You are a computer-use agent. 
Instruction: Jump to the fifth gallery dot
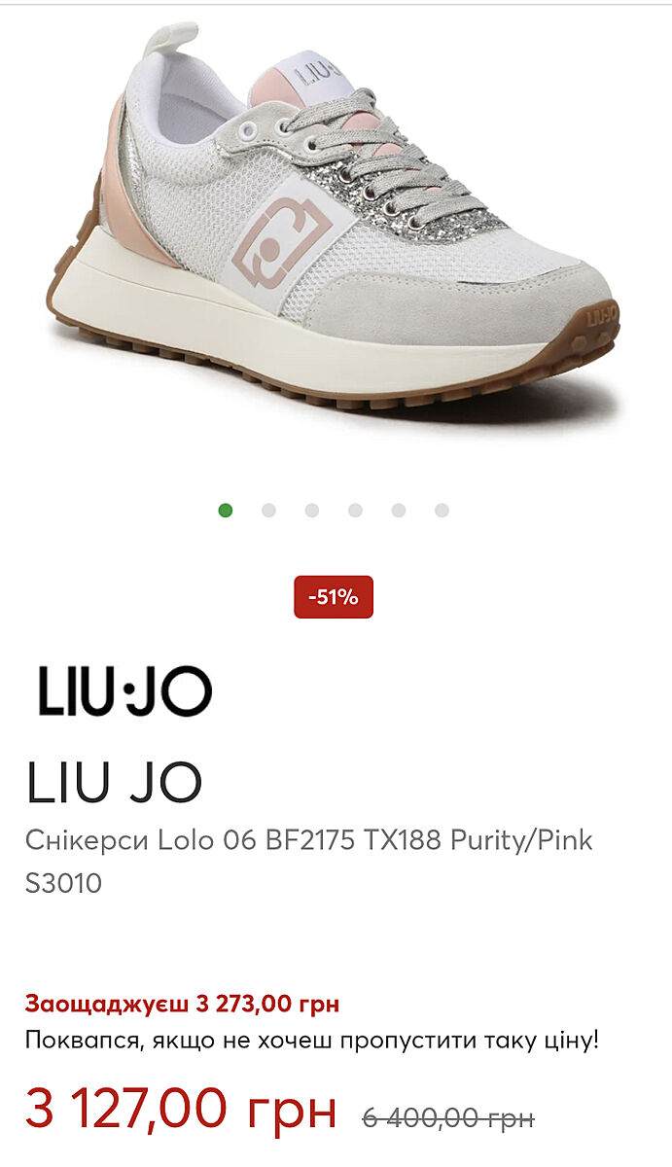click(399, 511)
